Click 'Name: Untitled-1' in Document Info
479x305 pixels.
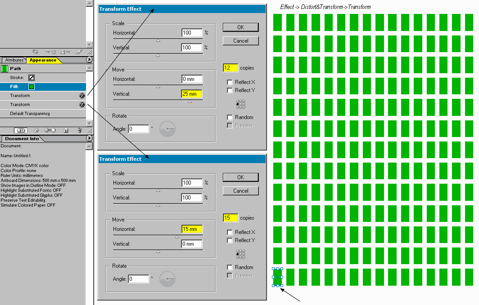16,156
